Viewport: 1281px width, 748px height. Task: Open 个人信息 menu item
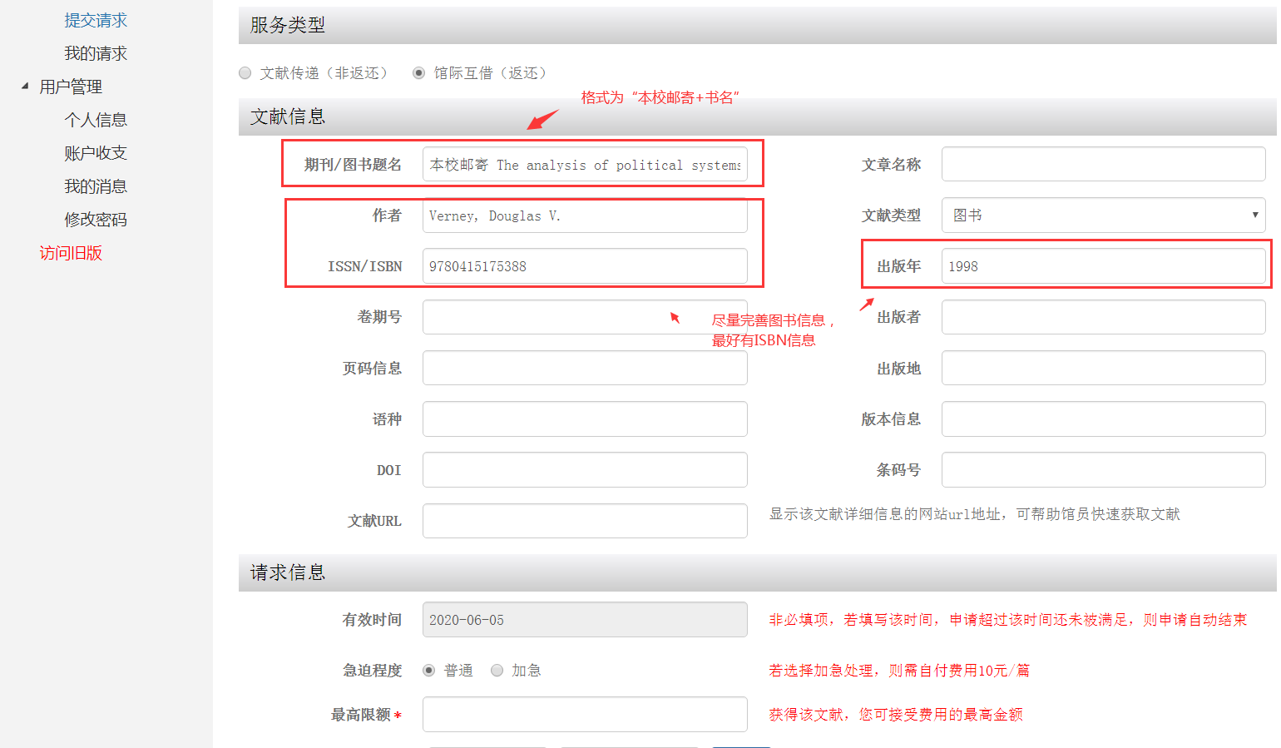point(96,120)
